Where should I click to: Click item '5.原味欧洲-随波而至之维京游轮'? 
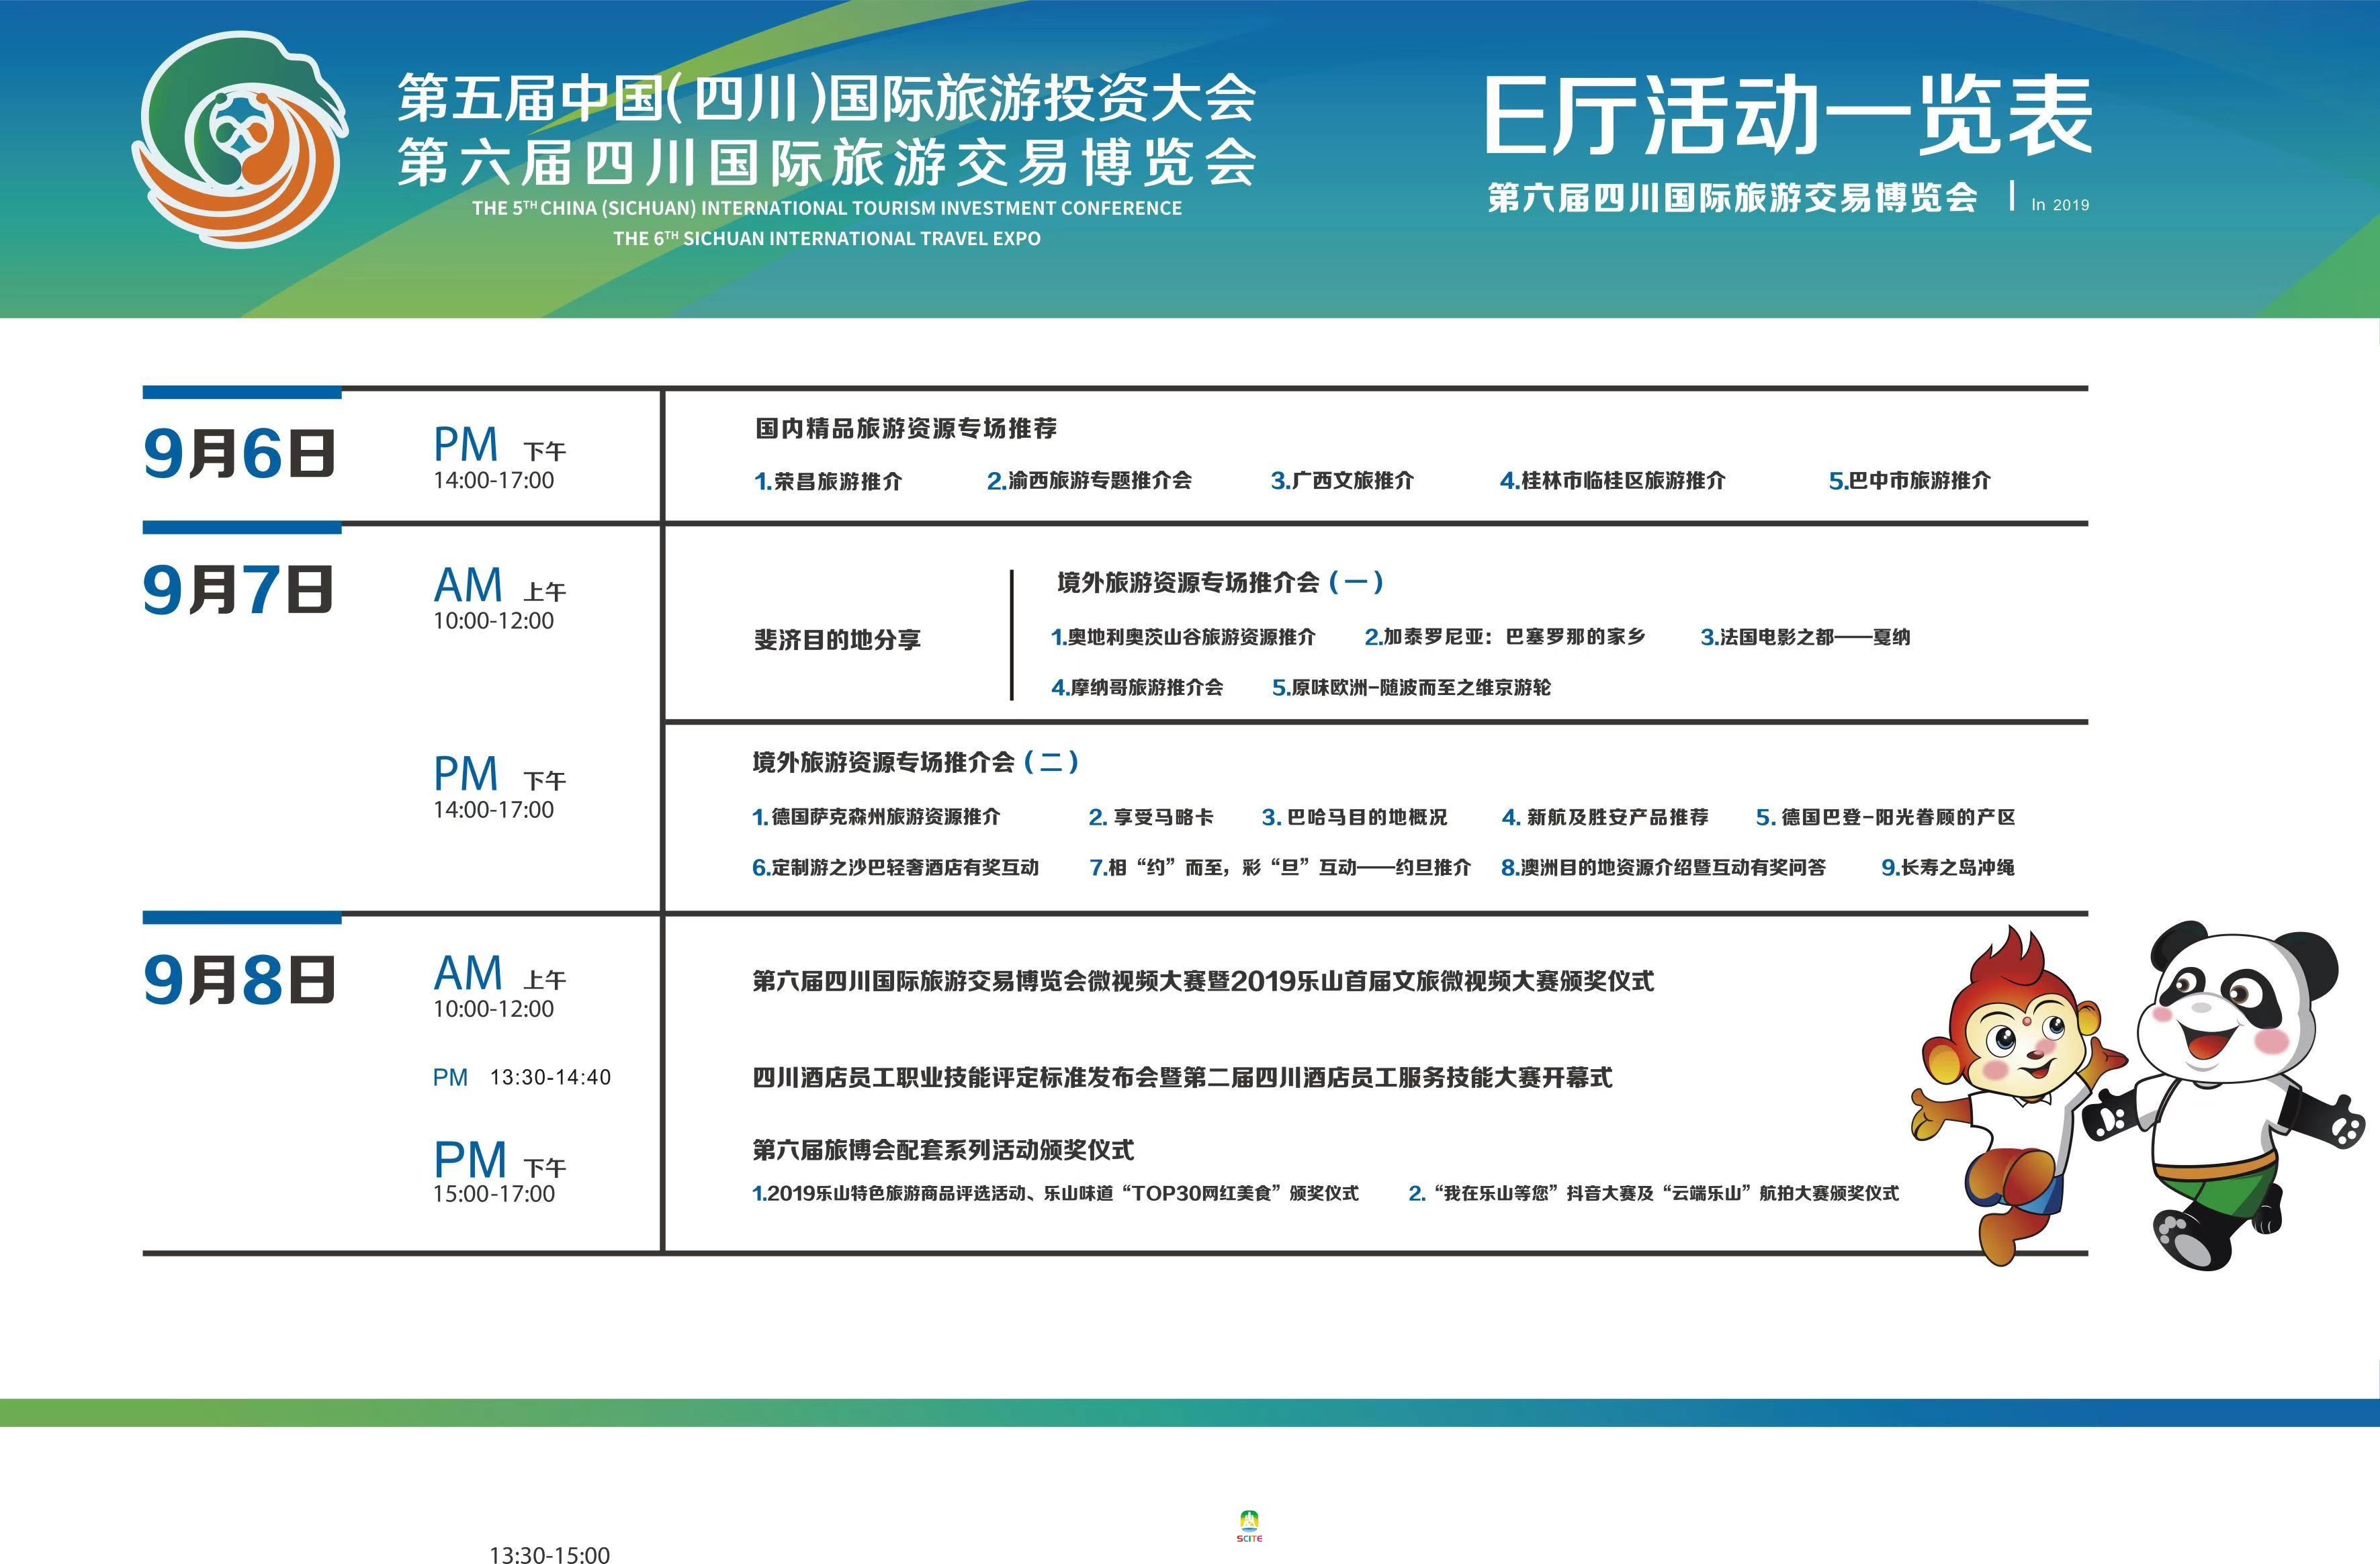(1411, 687)
